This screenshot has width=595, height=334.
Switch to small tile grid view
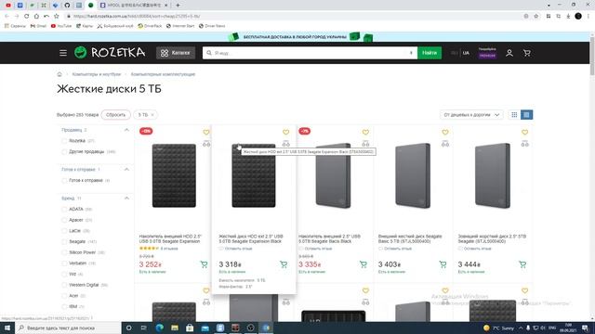pos(514,115)
